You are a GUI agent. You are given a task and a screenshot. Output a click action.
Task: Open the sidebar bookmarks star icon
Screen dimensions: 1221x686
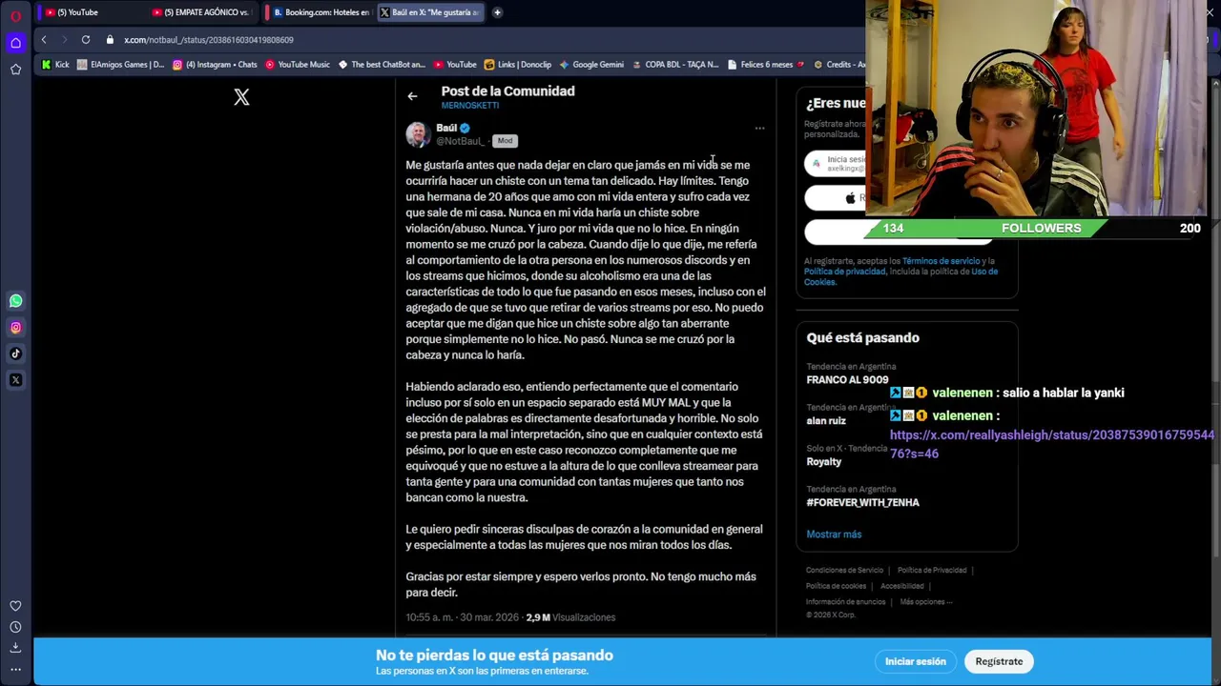pos(15,70)
